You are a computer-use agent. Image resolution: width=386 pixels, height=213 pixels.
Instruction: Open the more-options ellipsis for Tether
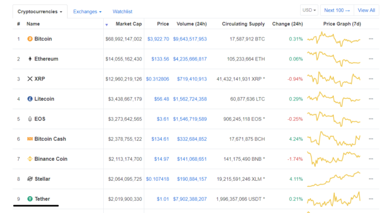[371, 199]
